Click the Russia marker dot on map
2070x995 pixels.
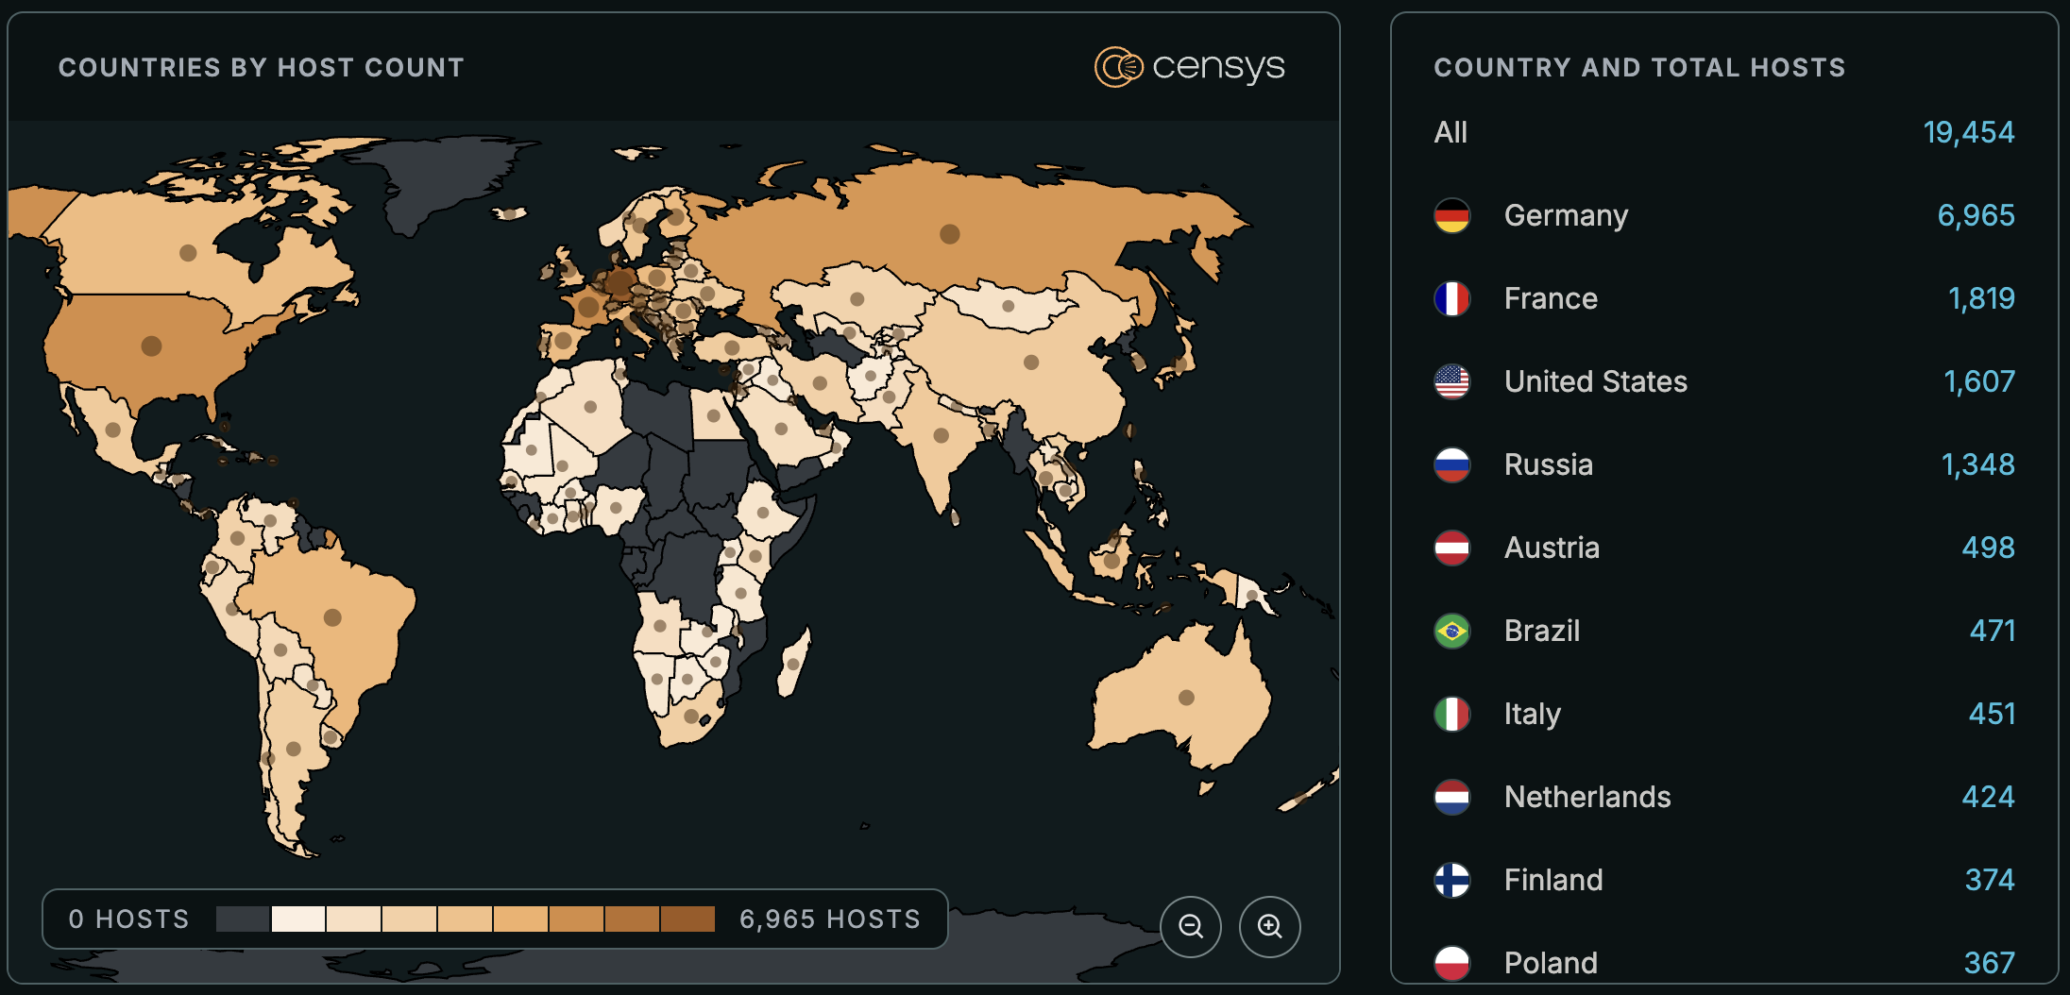[x=950, y=233]
